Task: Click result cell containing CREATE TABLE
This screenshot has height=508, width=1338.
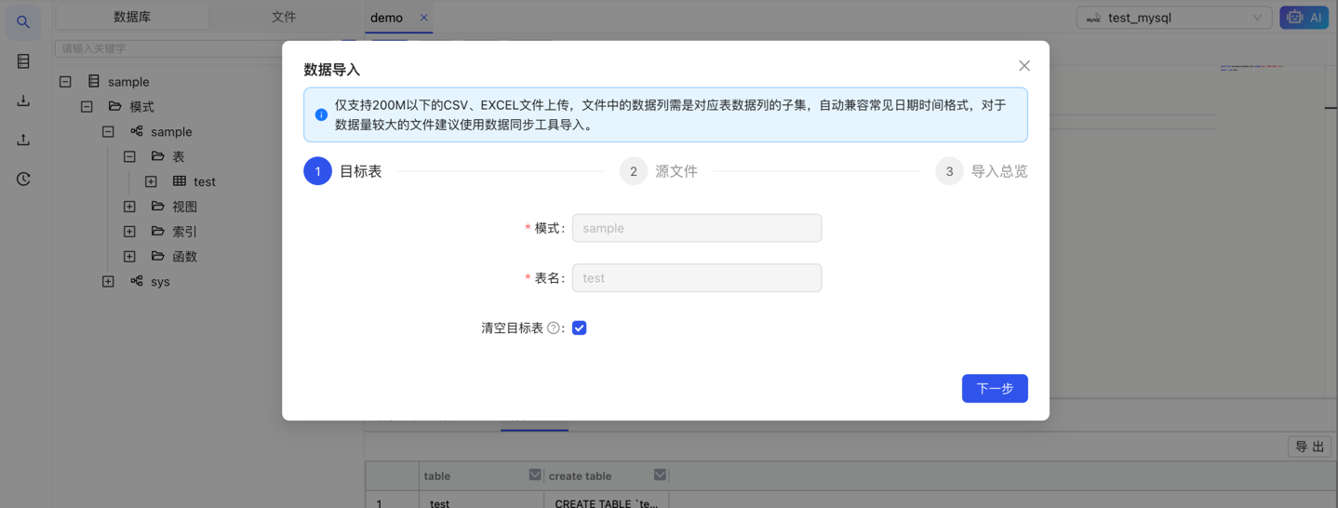Action: point(606,503)
